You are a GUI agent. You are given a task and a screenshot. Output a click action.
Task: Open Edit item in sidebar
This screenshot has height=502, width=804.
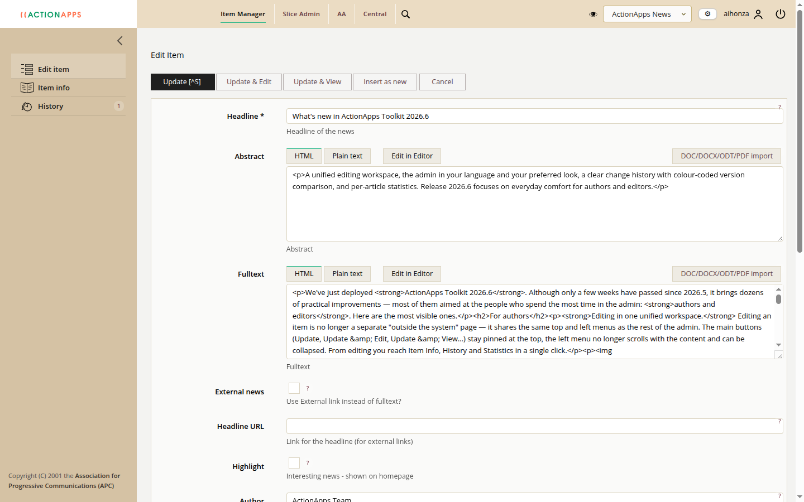68,69
